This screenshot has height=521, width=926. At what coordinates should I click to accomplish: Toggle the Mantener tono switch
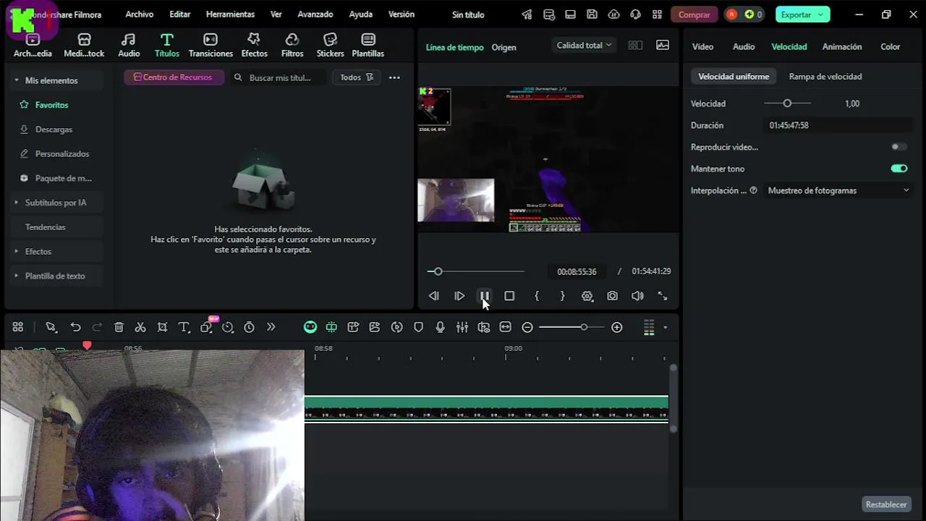(899, 169)
